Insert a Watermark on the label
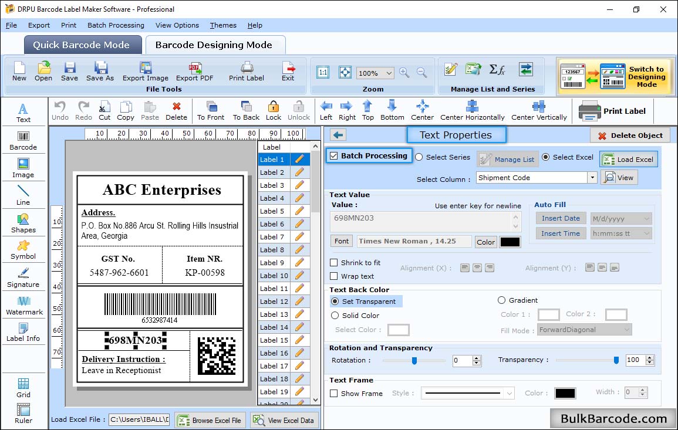This screenshot has height=430, width=678. [24, 305]
